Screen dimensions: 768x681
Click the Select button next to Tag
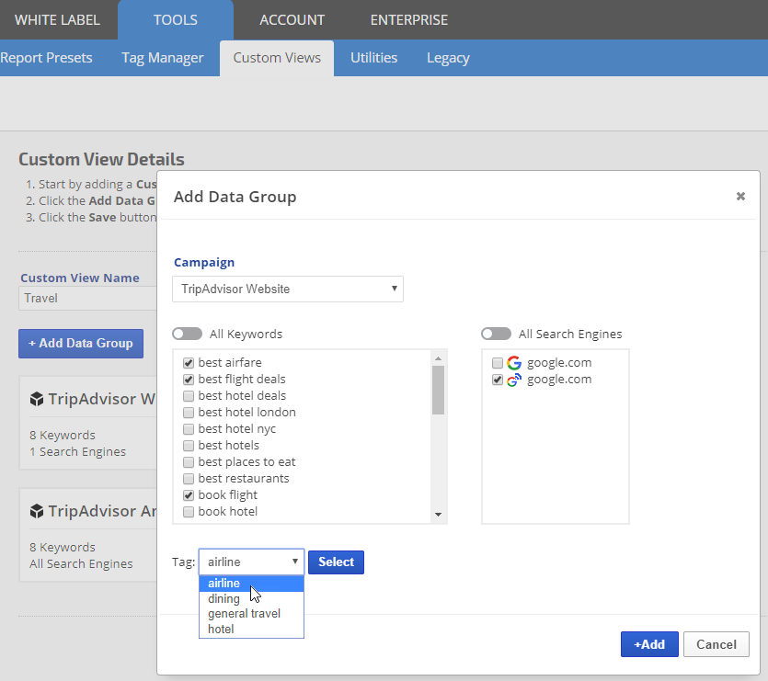pos(336,562)
